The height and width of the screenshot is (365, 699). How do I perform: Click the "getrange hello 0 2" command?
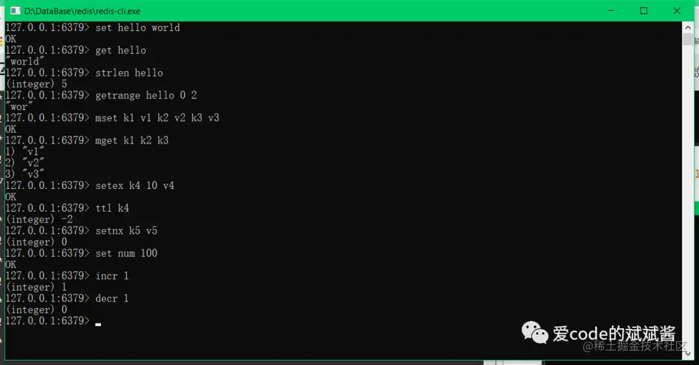coord(146,95)
